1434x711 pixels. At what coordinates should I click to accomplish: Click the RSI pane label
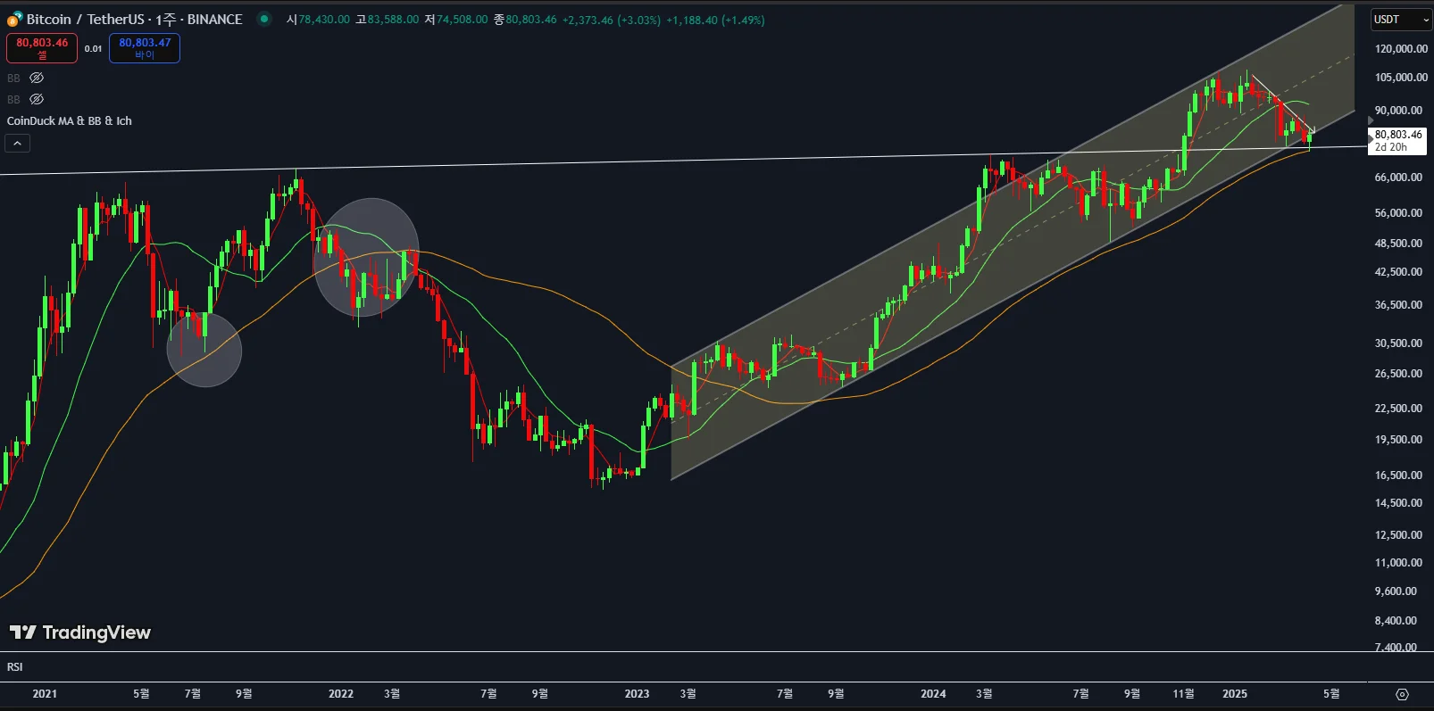15,666
